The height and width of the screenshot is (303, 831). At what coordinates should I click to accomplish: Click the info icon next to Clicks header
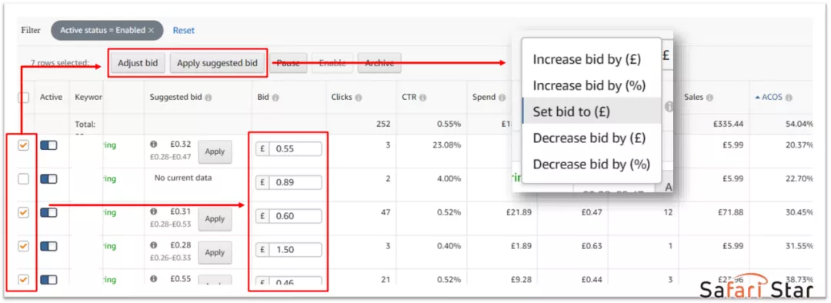(x=359, y=98)
